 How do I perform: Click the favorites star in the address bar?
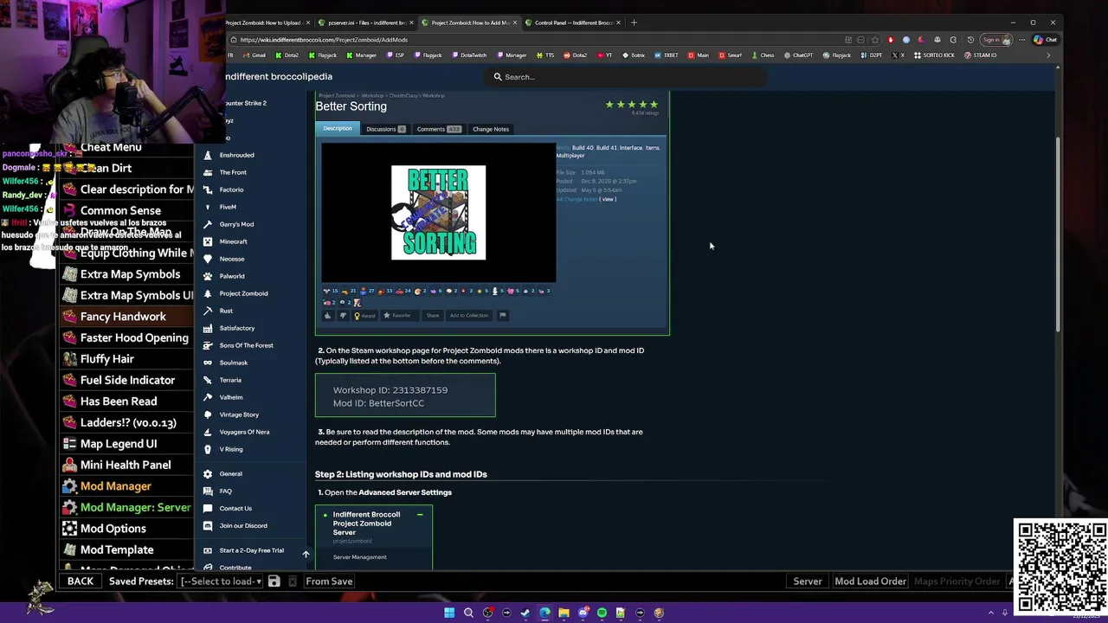coord(875,40)
